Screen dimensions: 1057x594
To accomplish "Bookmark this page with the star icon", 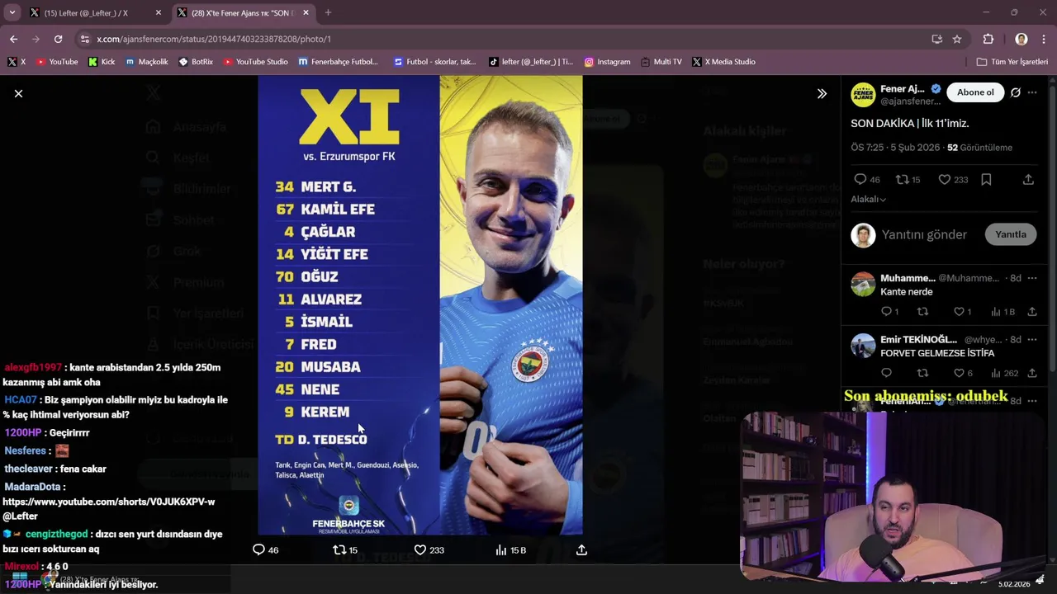I will click(x=957, y=39).
